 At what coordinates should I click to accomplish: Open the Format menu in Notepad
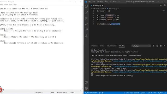6,5
